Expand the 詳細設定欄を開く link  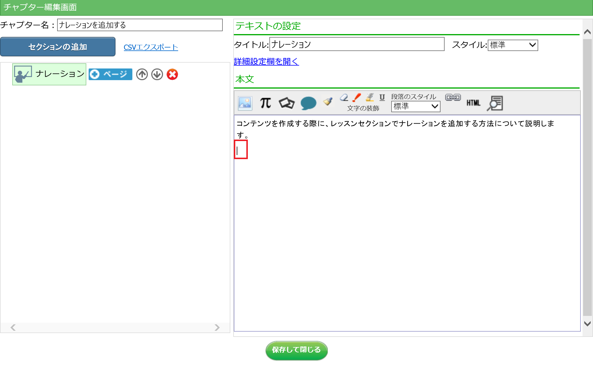tap(266, 61)
